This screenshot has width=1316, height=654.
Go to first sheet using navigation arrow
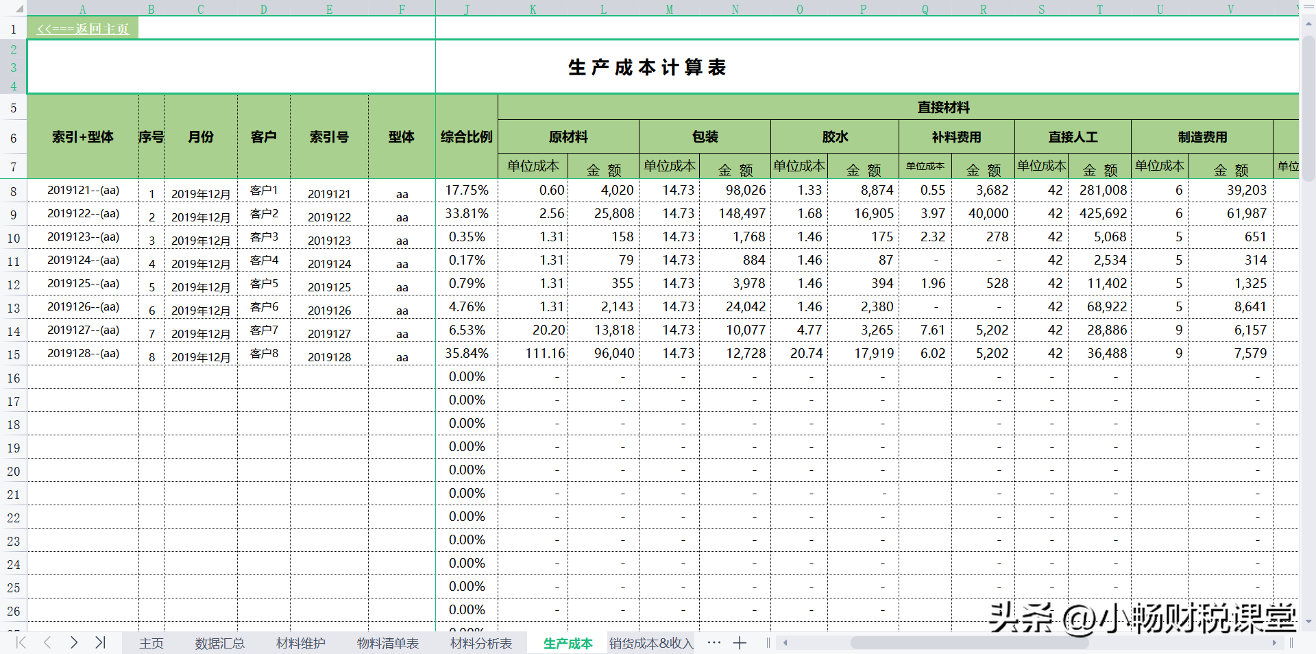(x=21, y=642)
